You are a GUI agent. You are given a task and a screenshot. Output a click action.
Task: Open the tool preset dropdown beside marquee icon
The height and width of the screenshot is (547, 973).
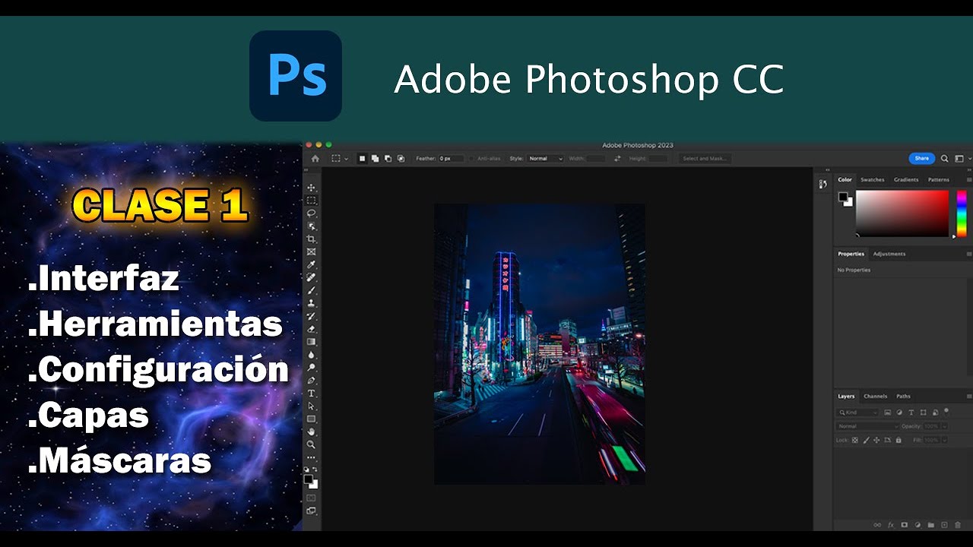pyautogui.click(x=347, y=159)
